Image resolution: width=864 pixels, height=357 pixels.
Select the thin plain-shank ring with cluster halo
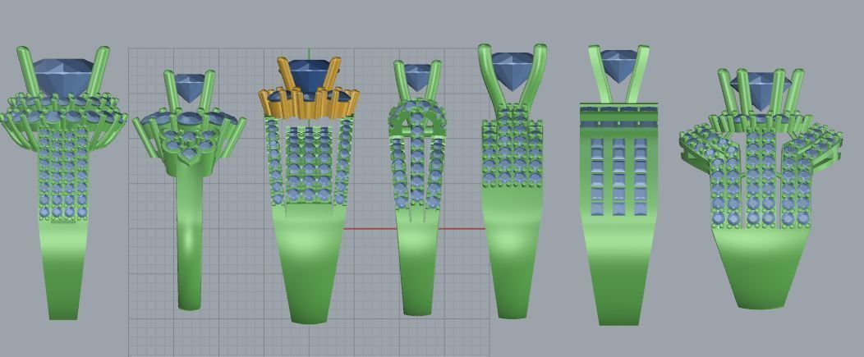click(x=189, y=190)
